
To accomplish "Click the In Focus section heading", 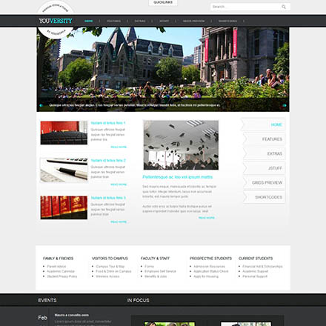I will click(x=139, y=300).
